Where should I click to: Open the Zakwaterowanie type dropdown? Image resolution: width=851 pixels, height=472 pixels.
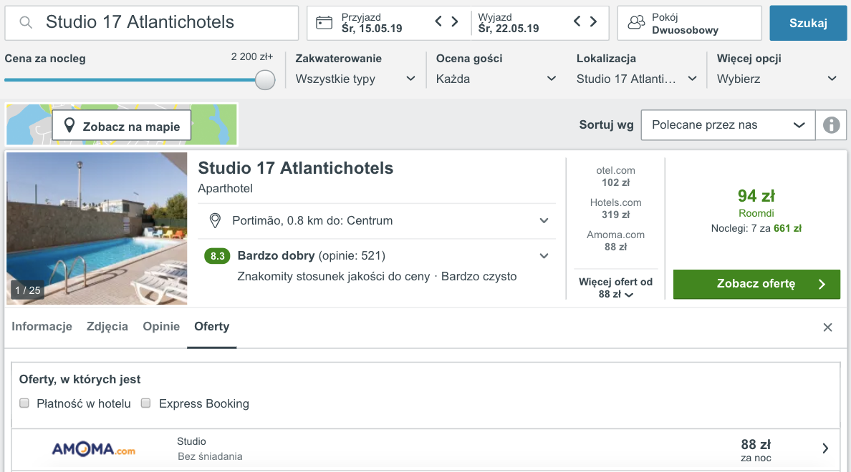pos(355,79)
